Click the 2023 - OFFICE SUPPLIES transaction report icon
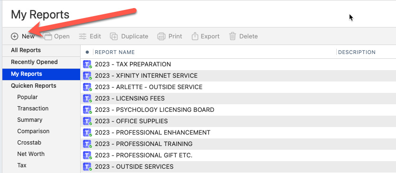Image resolution: width=396 pixels, height=173 pixels. pos(87,121)
